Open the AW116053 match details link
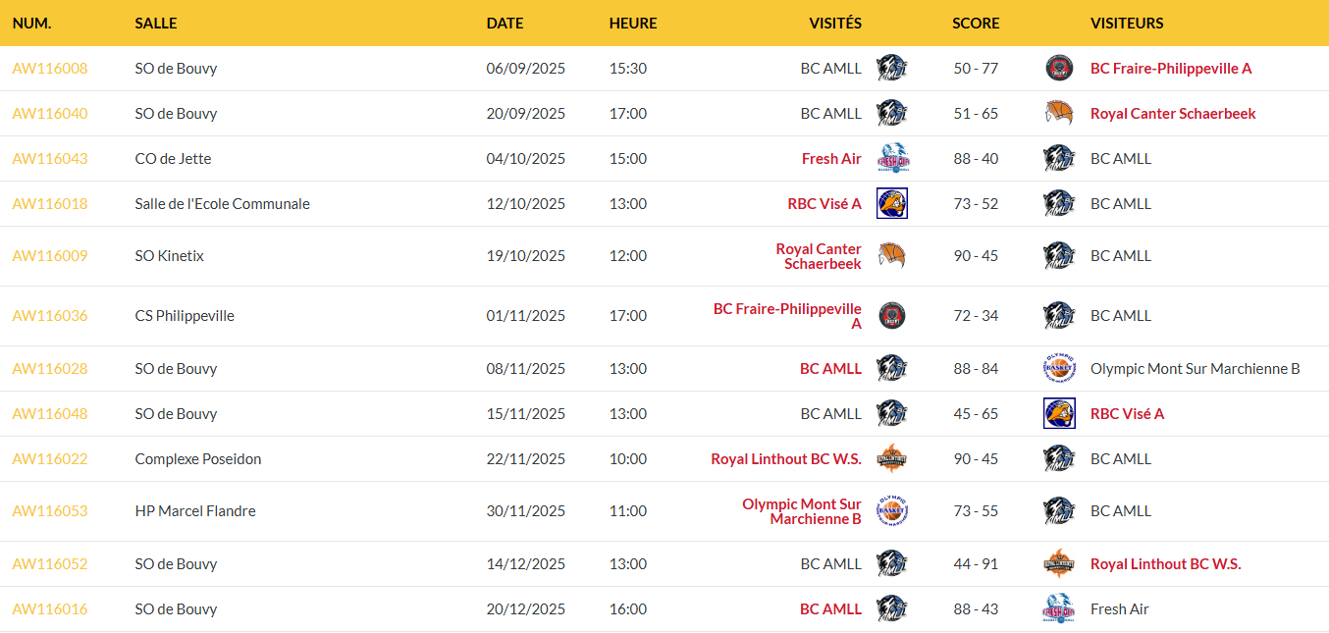 pyautogui.click(x=50, y=511)
